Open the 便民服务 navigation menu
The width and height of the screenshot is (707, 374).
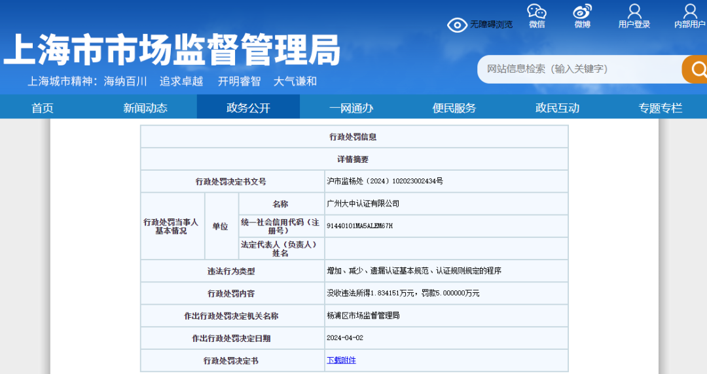pos(454,108)
